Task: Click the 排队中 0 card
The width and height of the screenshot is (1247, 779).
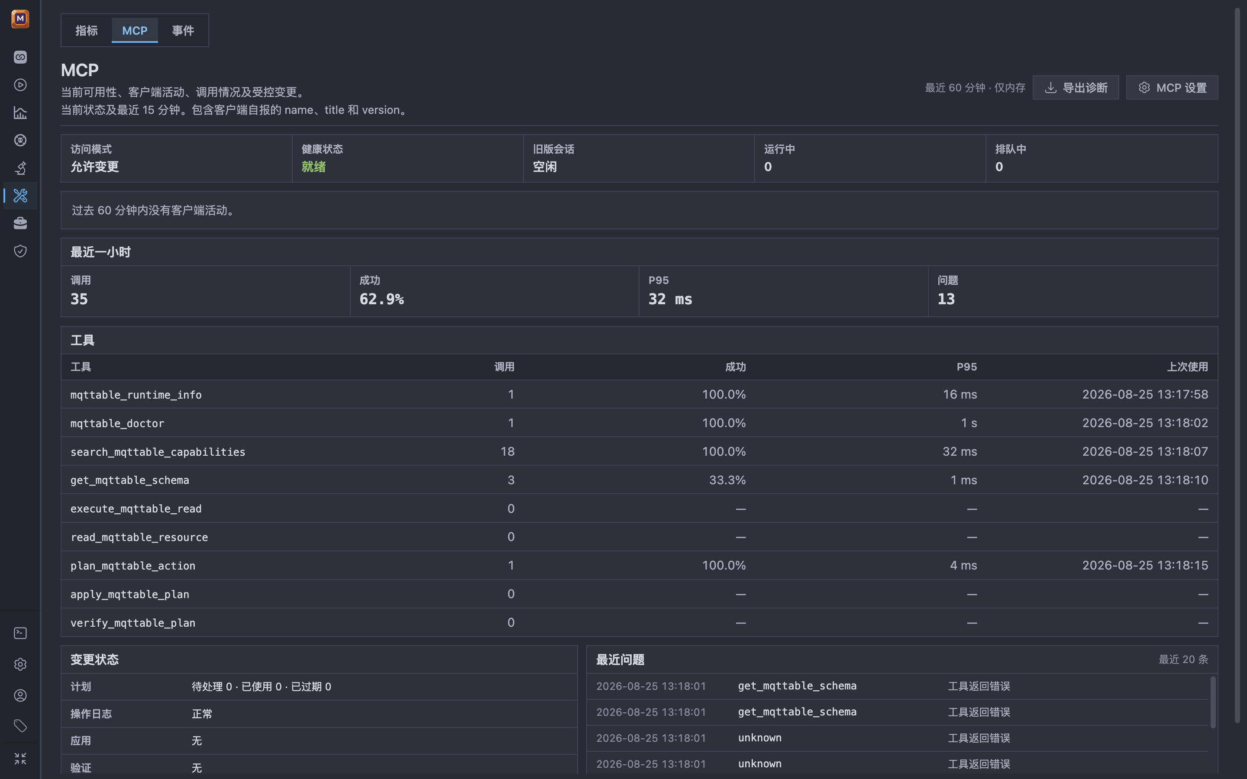Action: point(1102,158)
